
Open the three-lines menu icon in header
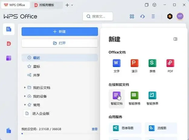153,17
